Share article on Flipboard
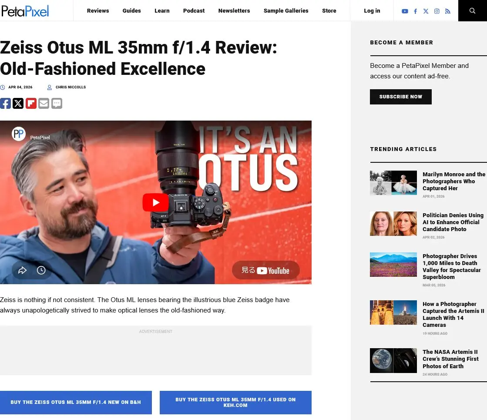Screen dimensions: 487x420 pos(31,103)
